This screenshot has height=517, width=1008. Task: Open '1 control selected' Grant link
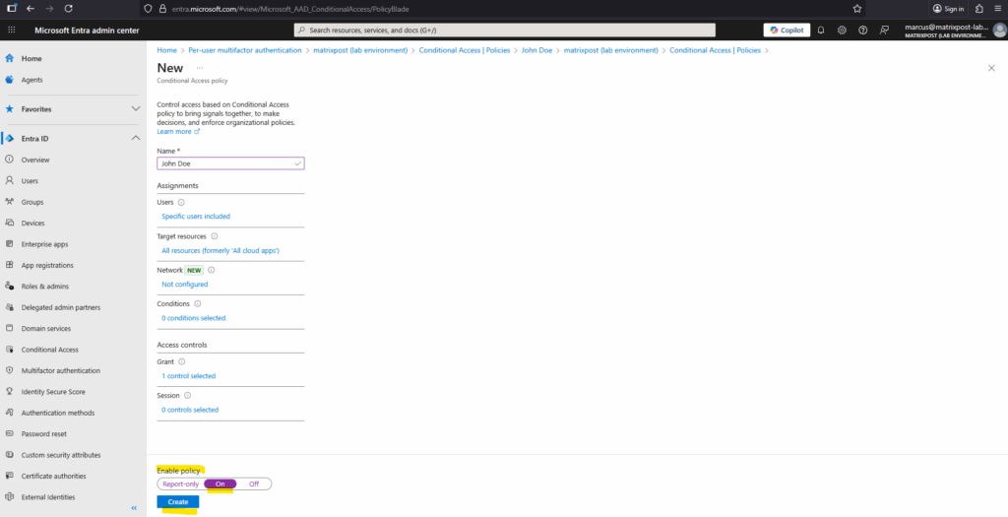188,376
